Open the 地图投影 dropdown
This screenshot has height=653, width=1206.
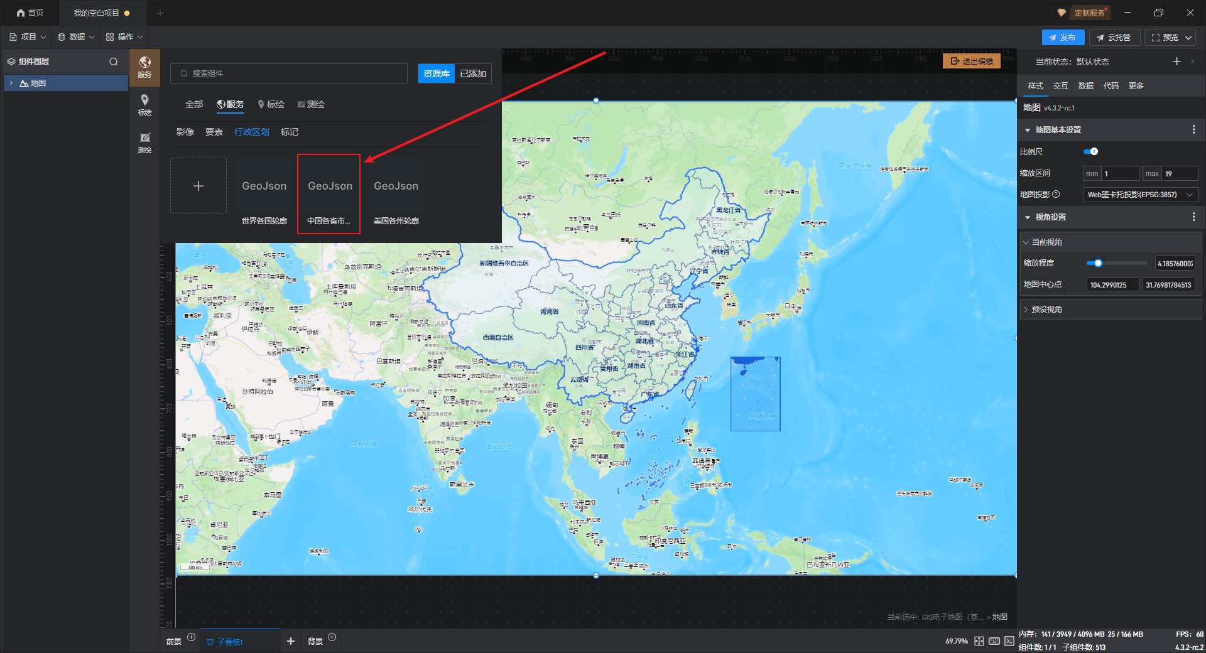pyautogui.click(x=1139, y=195)
